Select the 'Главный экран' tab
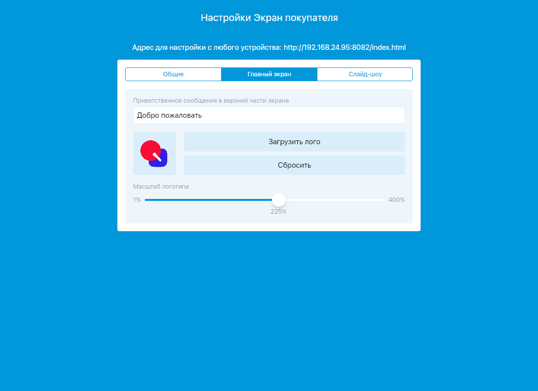The image size is (538, 391). [x=269, y=74]
